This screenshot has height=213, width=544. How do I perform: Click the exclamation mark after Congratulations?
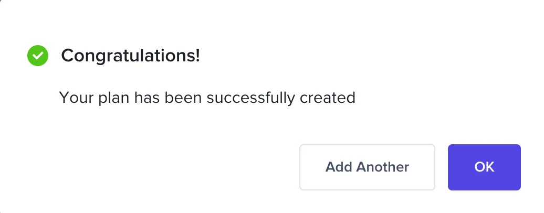(x=197, y=56)
